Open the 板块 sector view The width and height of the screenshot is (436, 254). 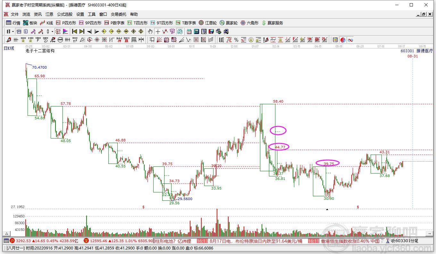30,23
